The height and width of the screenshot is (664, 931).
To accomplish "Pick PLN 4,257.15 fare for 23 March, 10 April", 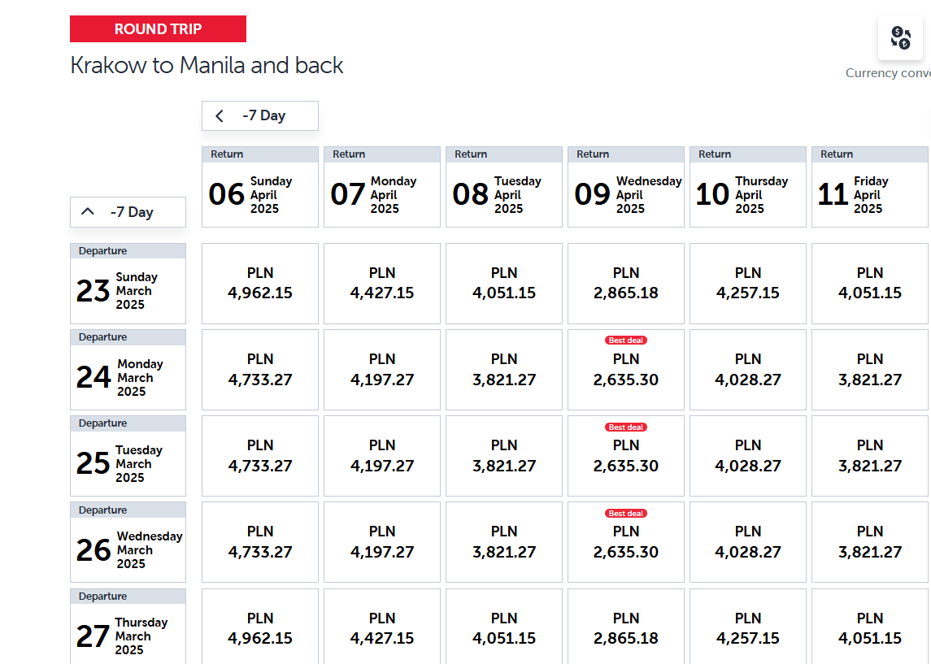I will [x=747, y=284].
